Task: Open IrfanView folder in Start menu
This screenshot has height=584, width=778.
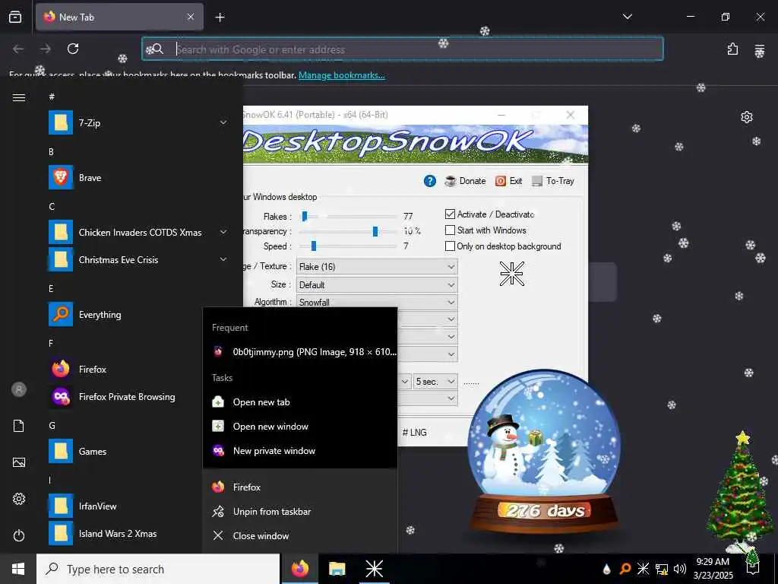Action: [124, 506]
